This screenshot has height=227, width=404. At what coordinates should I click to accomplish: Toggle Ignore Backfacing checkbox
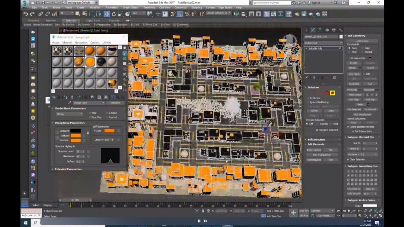pyautogui.click(x=308, y=102)
